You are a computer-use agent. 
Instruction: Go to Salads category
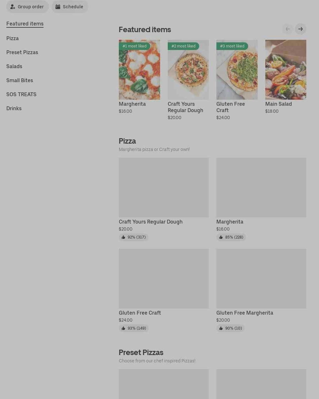click(14, 66)
